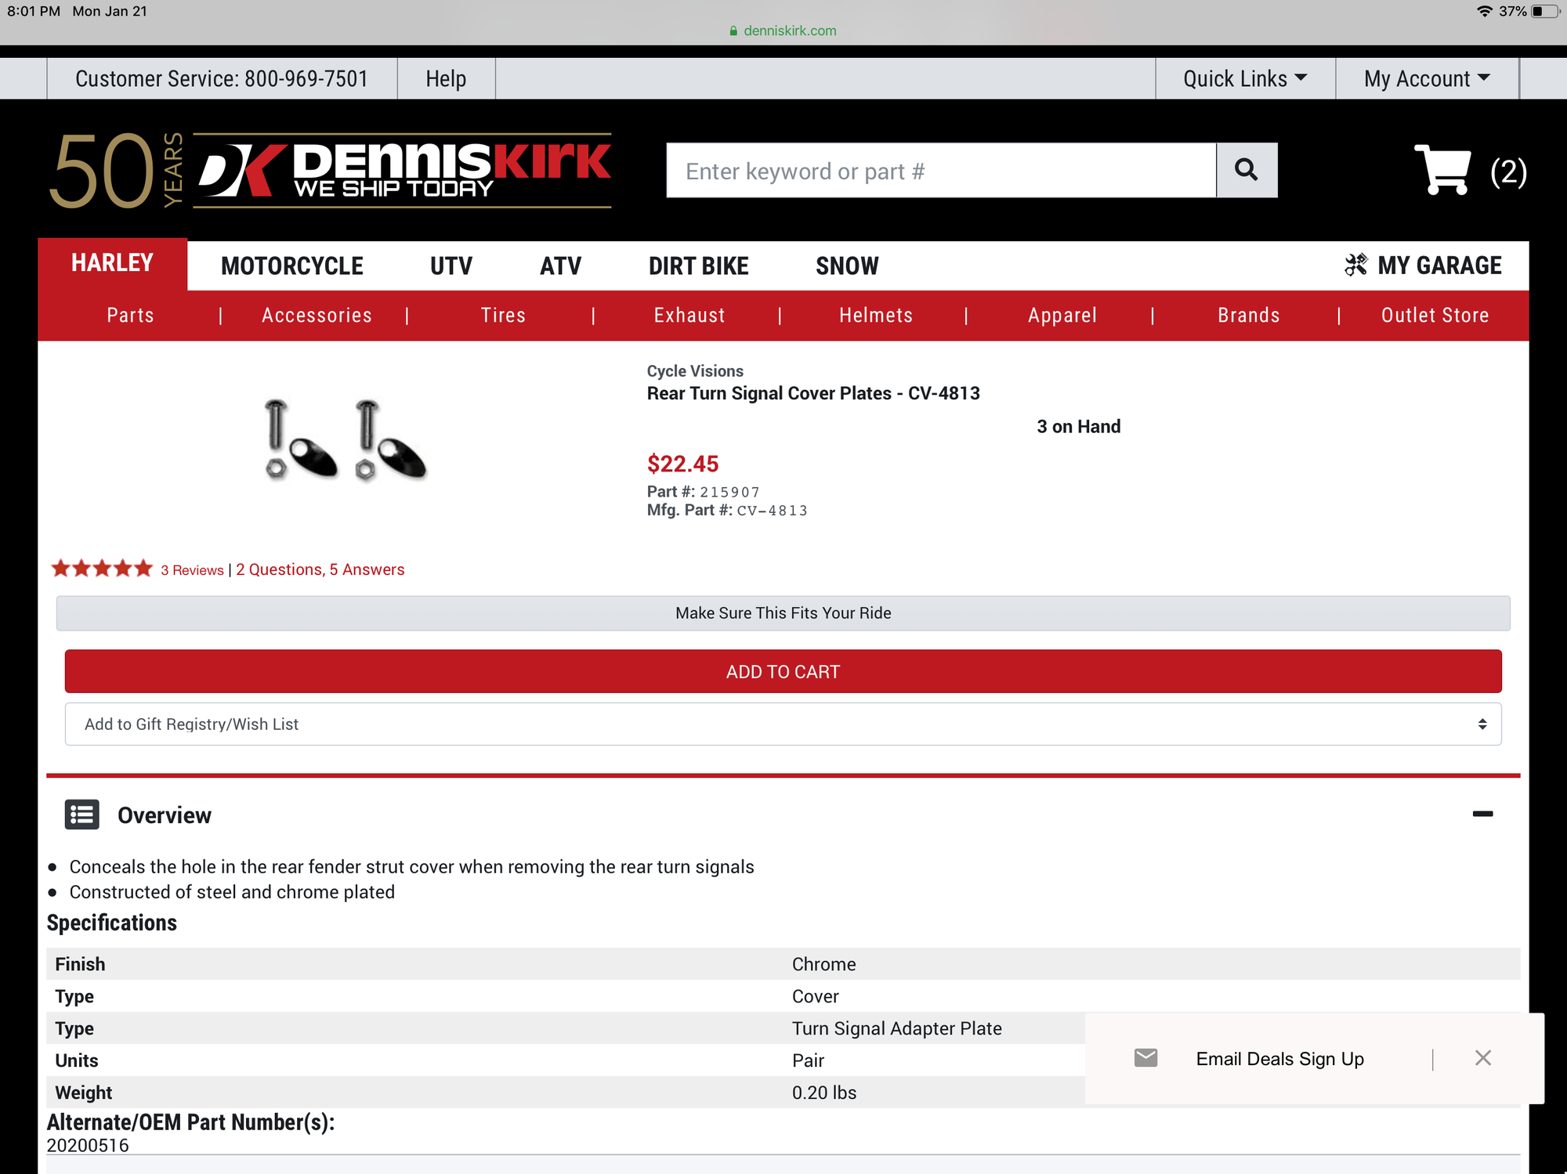Switch to the DIRT BIKE tab
Viewport: 1567px width, 1174px height.
(698, 266)
